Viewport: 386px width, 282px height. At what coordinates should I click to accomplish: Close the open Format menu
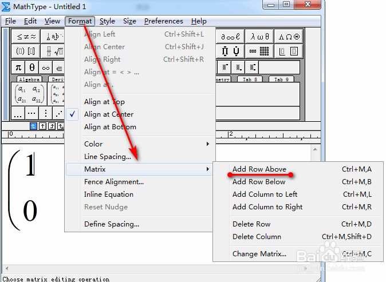[80, 21]
